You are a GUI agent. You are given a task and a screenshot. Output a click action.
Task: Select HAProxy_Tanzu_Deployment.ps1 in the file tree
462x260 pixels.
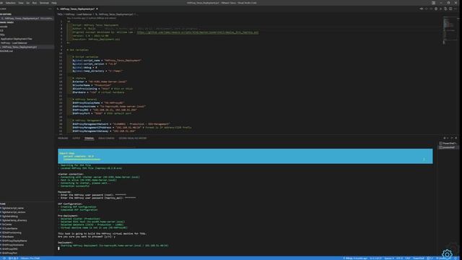click(19, 47)
